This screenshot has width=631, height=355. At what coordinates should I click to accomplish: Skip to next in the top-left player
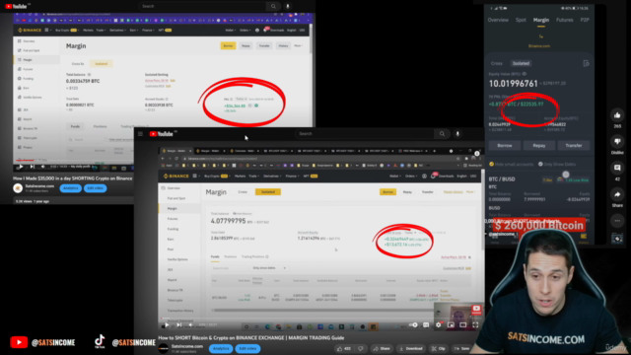pyautogui.click(x=33, y=167)
